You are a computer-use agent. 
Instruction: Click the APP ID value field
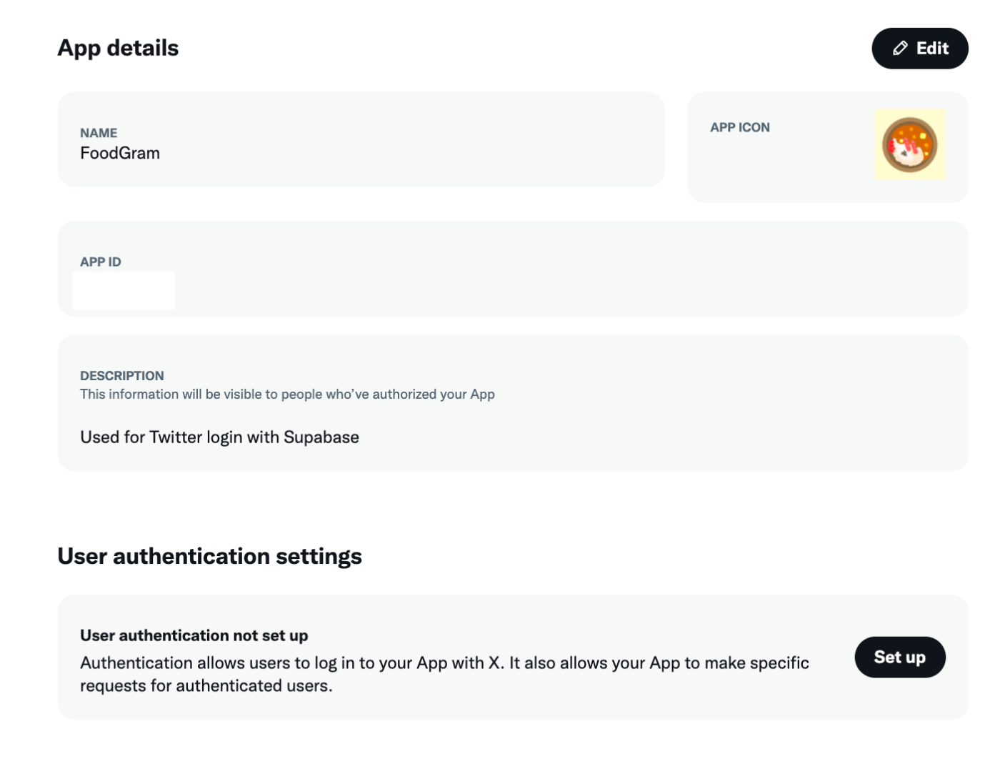click(124, 290)
